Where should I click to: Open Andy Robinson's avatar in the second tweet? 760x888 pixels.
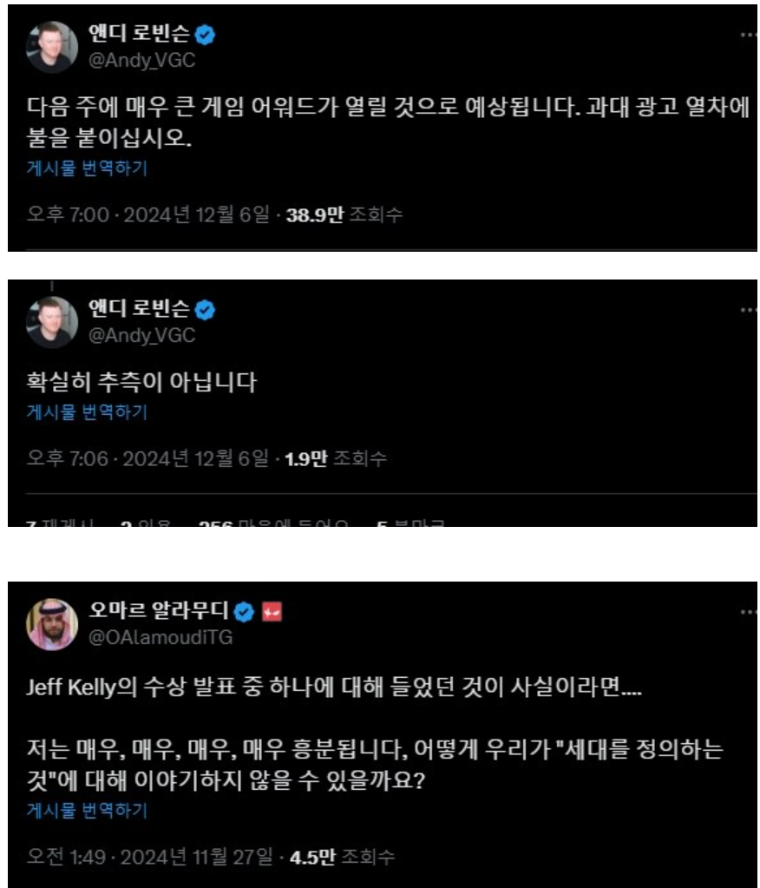52,322
